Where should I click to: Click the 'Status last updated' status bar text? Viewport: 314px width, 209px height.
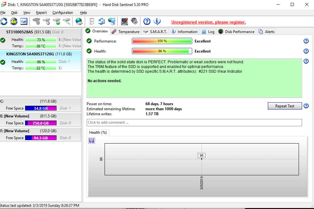point(40,206)
